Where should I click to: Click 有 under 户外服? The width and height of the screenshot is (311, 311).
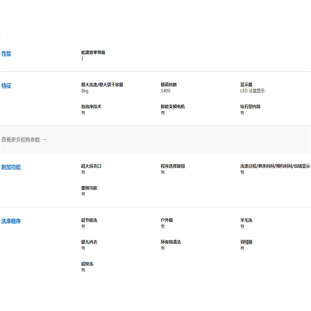[162, 226]
